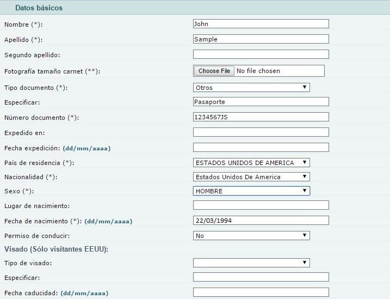Viewport: 390px width, 299px height.
Task: Click the Nombre field containing John
Action: (261, 24)
